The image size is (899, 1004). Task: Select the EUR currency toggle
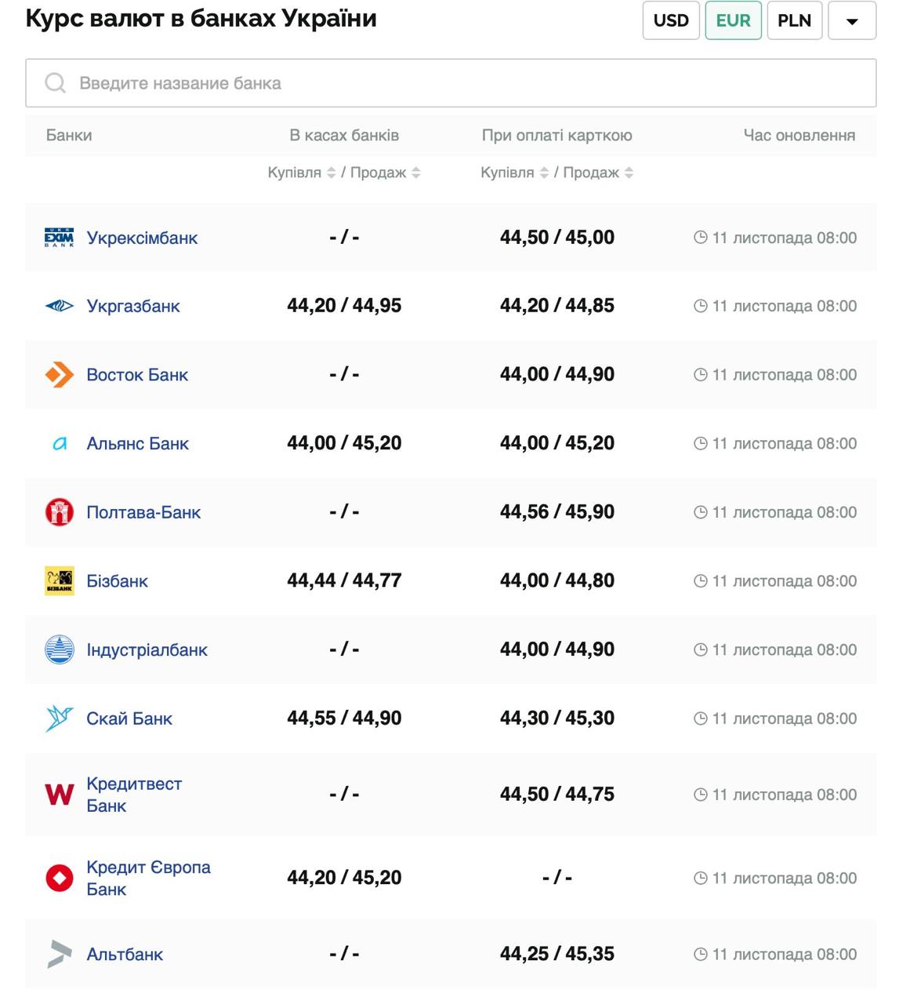tap(733, 20)
